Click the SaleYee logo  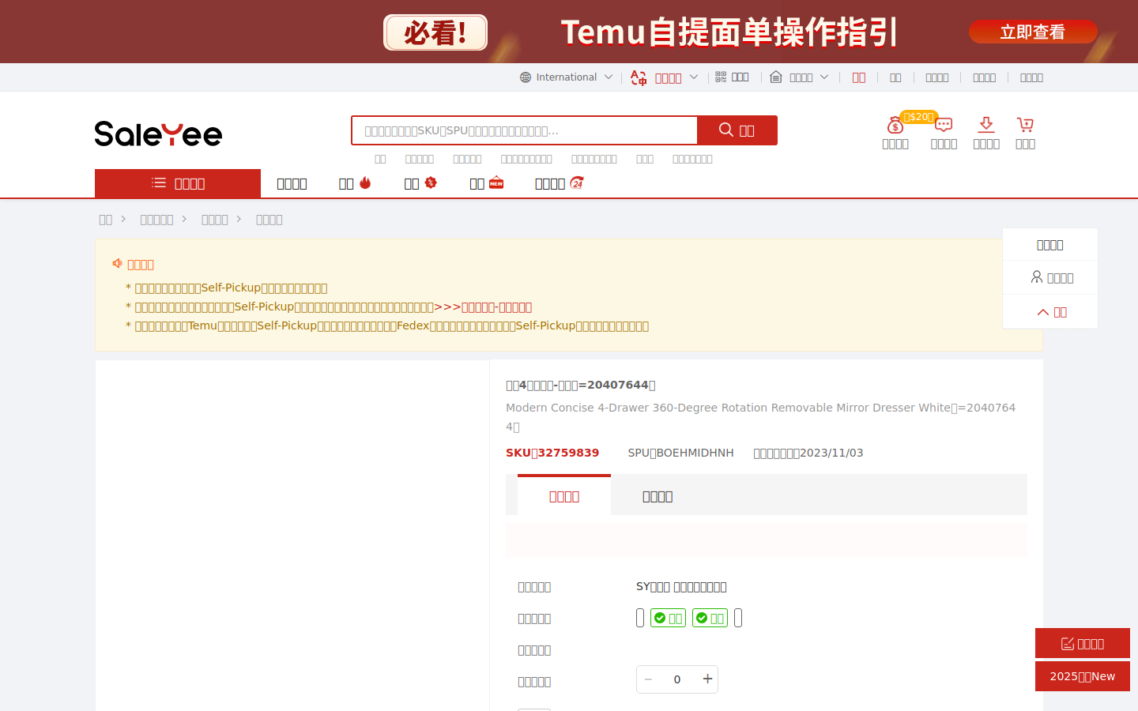click(x=158, y=134)
